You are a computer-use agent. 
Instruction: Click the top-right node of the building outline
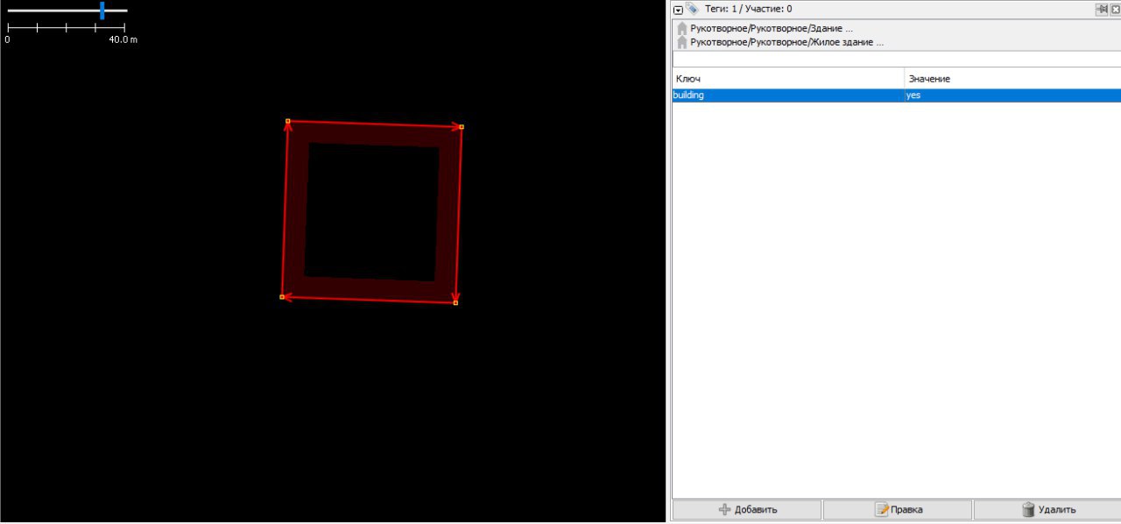coord(462,127)
